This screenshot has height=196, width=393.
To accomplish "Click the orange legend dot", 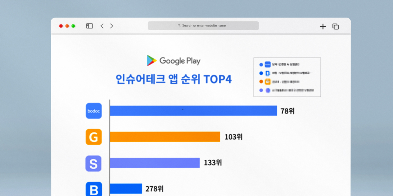I will [x=261, y=82].
